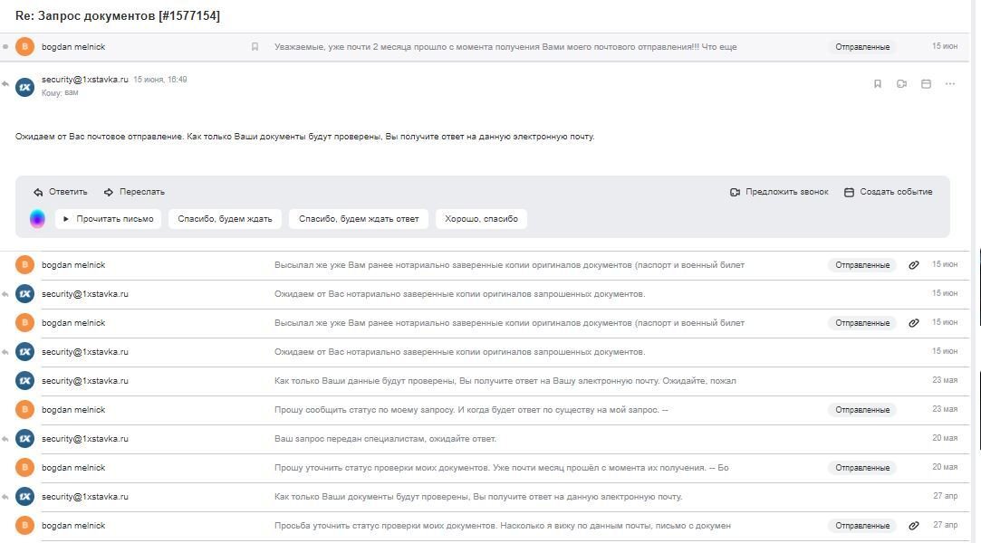The height and width of the screenshot is (543, 981).
Task: Choose quick reply 'Спасибо, будем ждать'
Action: pyautogui.click(x=225, y=219)
